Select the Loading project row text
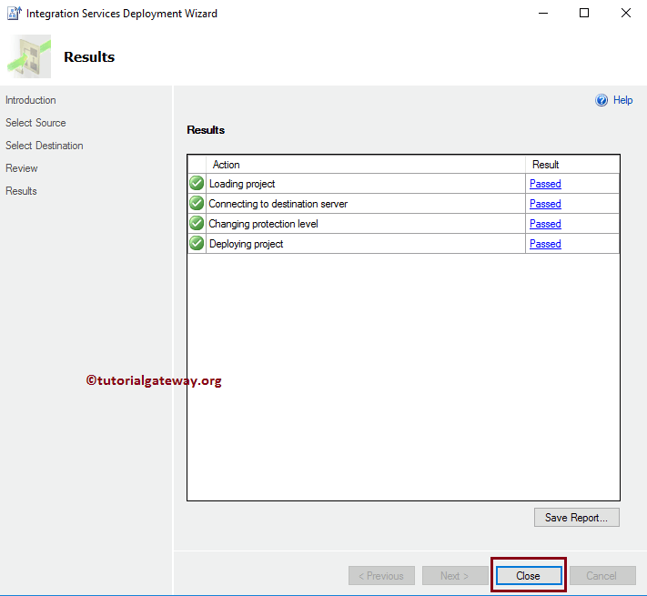647x596 pixels. 242,184
